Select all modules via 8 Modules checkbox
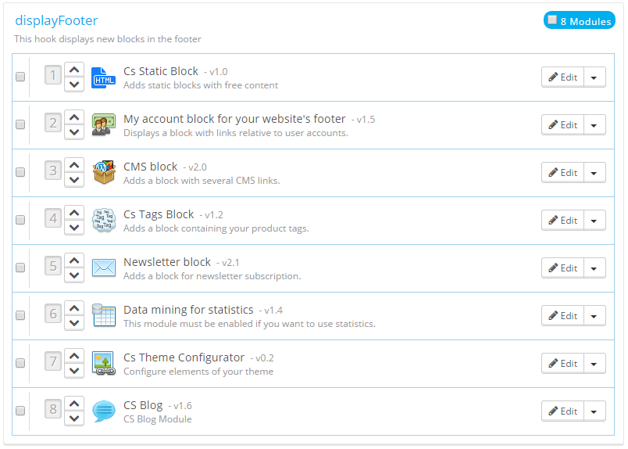Viewport: 628px width, 449px height. (x=552, y=20)
